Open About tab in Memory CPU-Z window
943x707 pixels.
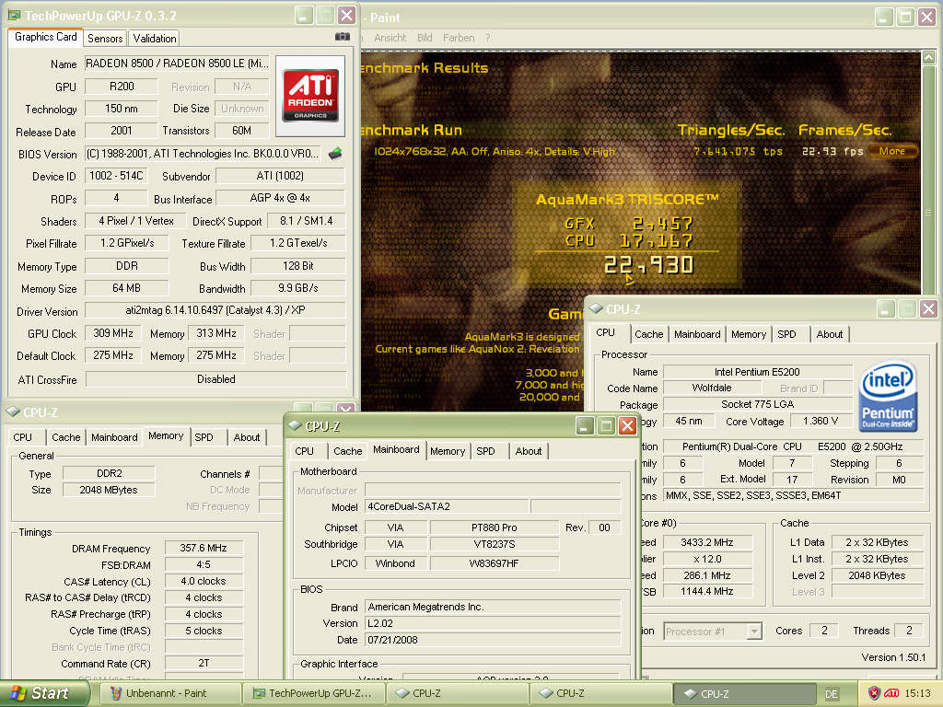247,437
